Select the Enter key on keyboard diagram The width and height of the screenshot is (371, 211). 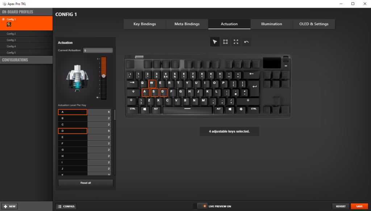(x=255, y=88)
